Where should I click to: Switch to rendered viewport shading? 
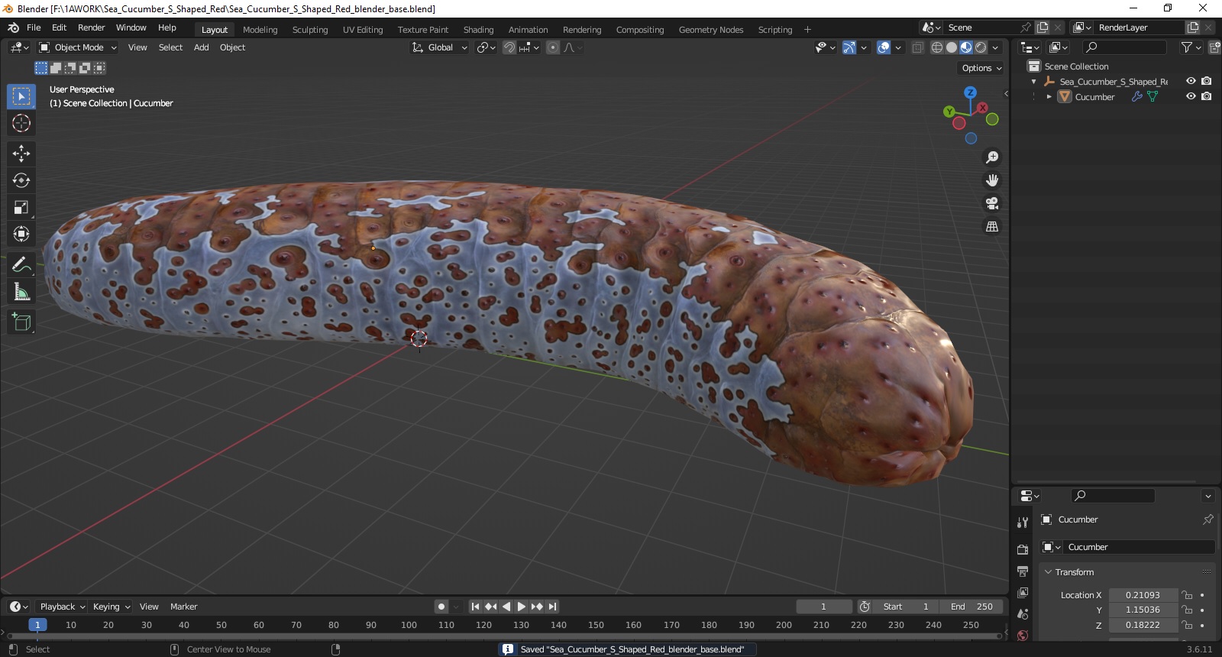[981, 47]
